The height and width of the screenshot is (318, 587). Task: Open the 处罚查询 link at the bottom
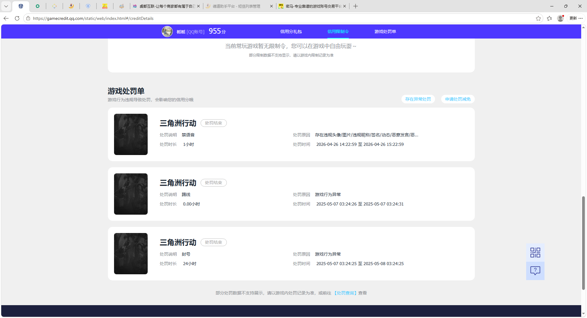345,293
